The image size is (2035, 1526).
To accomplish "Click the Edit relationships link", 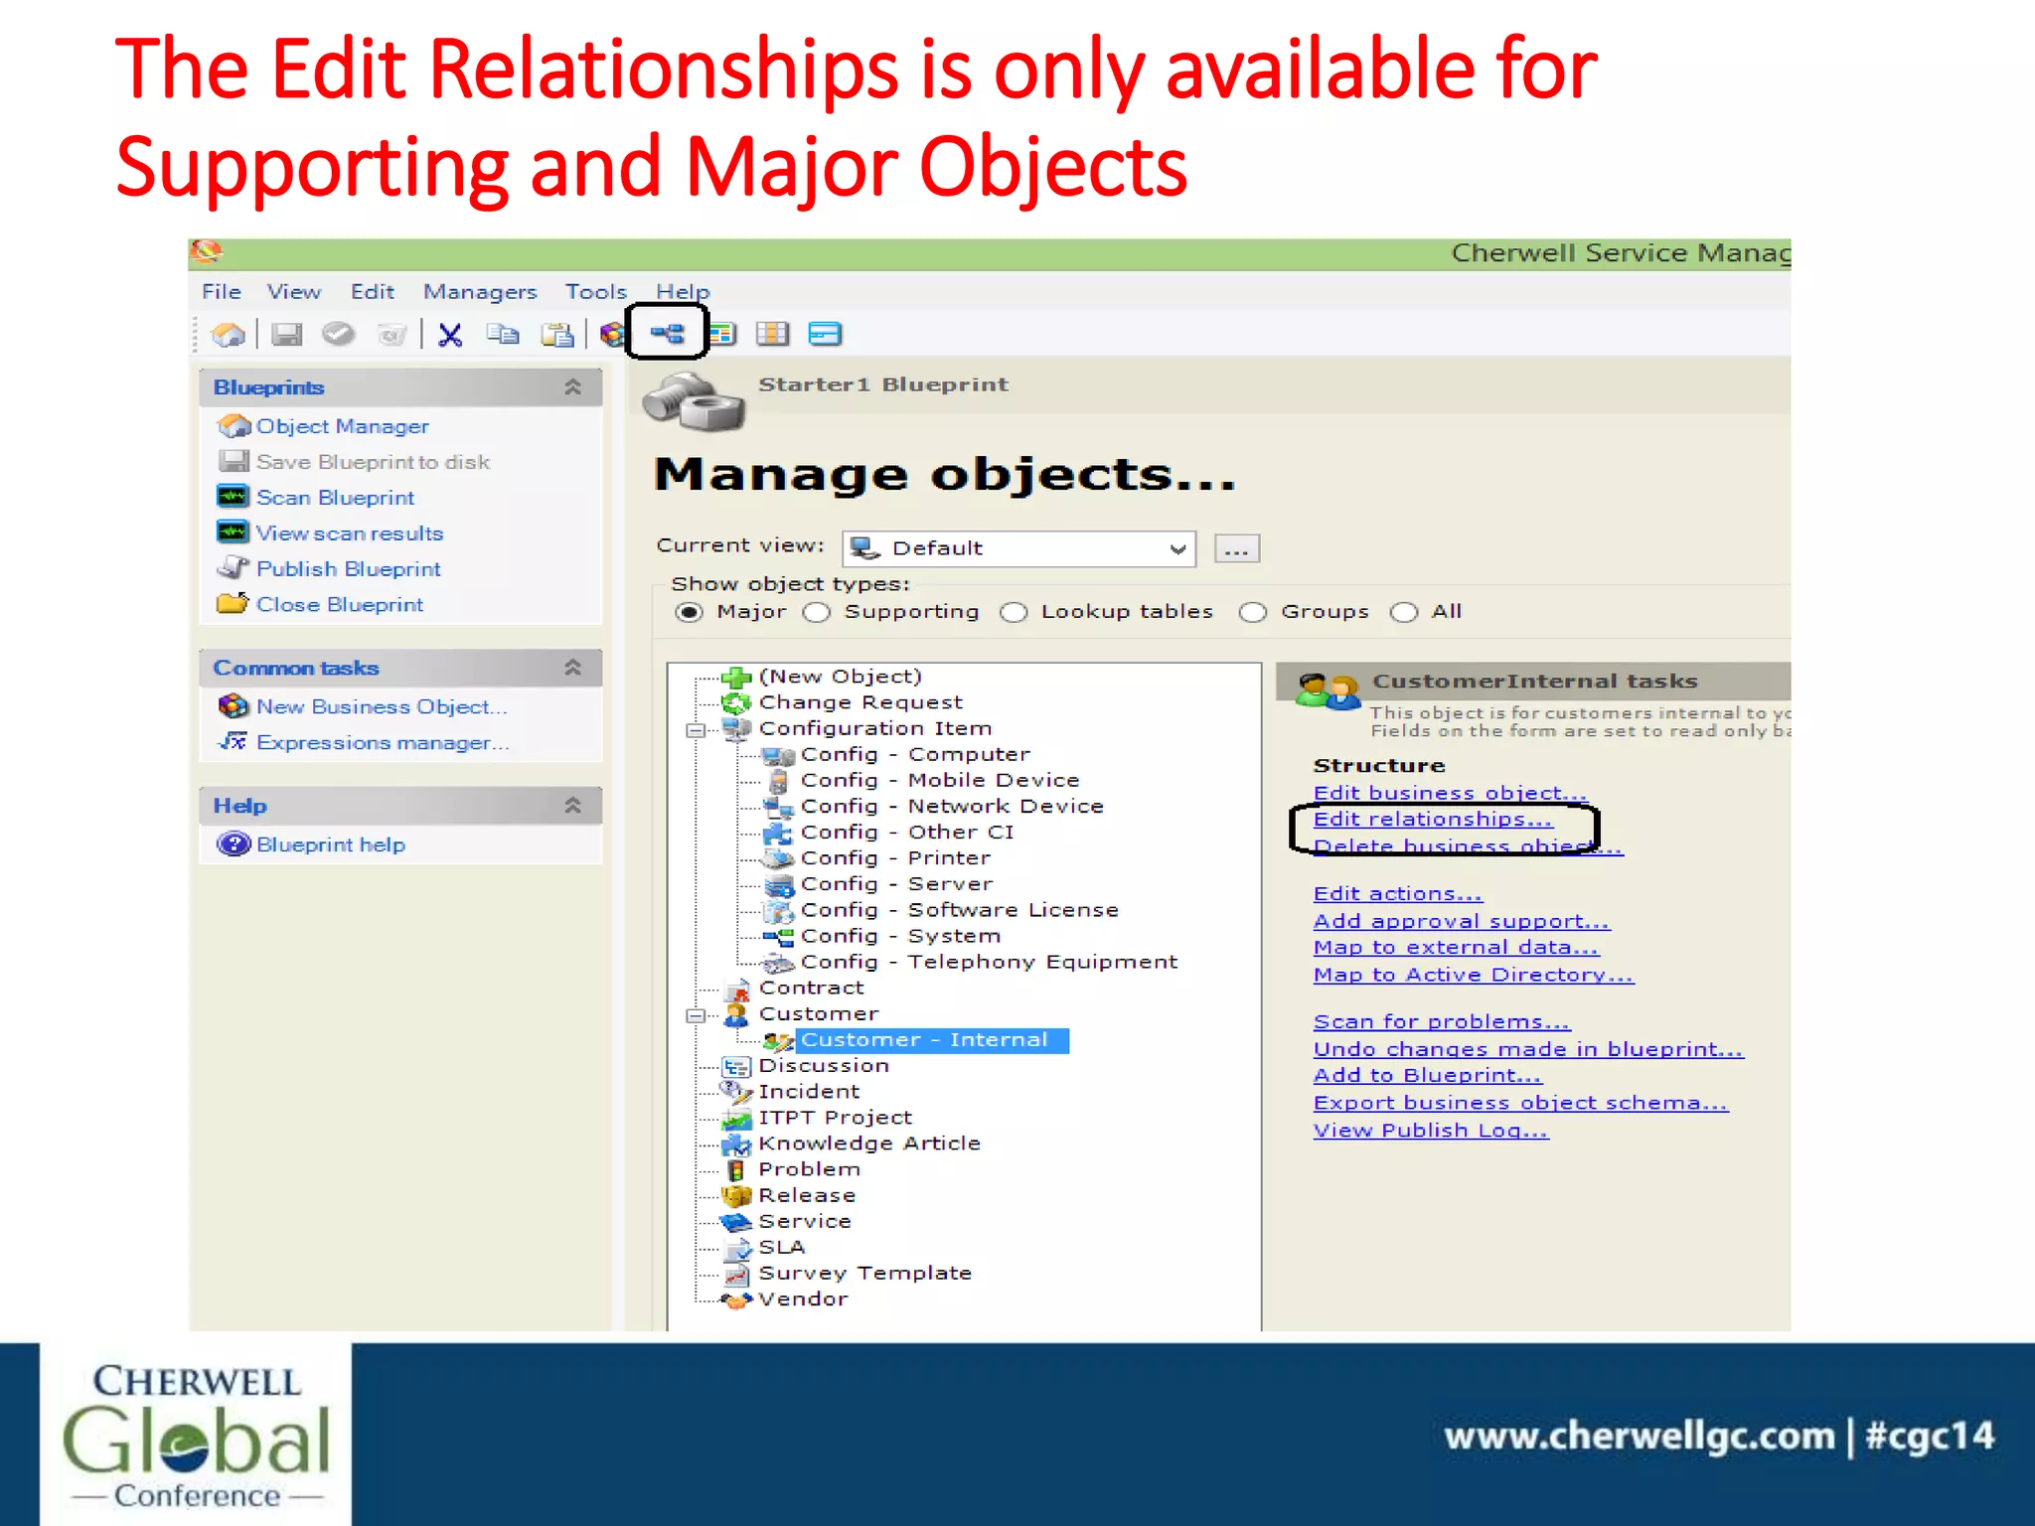I will pyautogui.click(x=1433, y=820).
